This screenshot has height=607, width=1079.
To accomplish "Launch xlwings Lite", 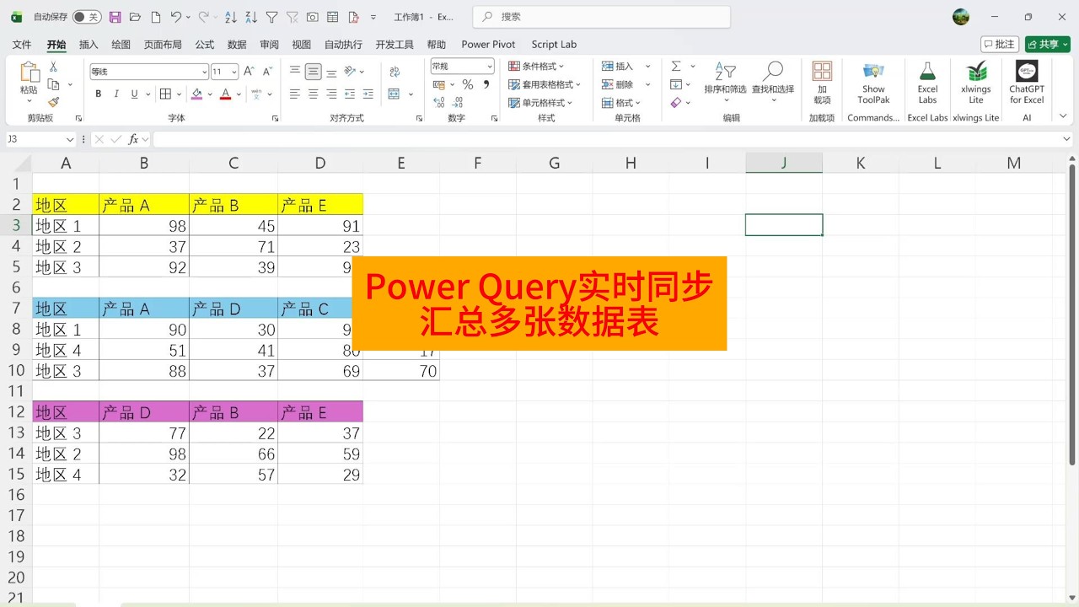I will (x=976, y=82).
